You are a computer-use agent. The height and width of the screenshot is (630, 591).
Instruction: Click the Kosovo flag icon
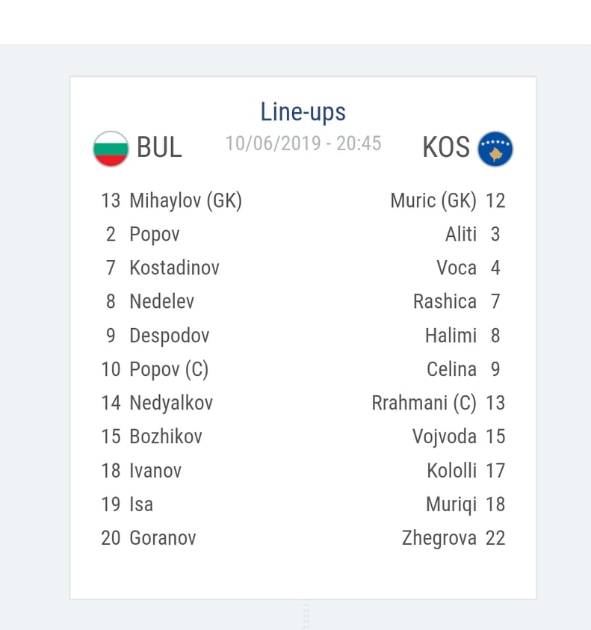click(x=495, y=149)
